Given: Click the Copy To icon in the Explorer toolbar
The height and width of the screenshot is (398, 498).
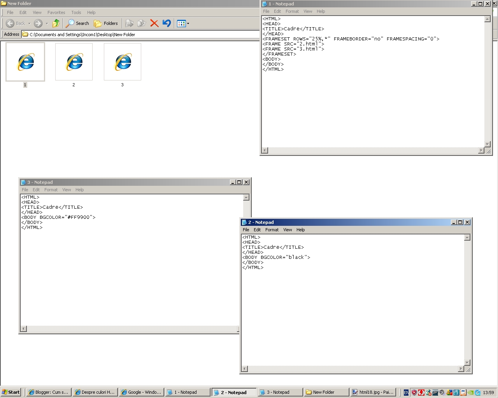Looking at the screenshot, I should (142, 23).
